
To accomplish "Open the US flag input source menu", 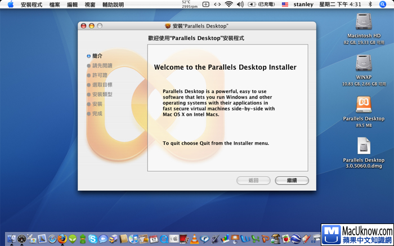I will 285,4.
